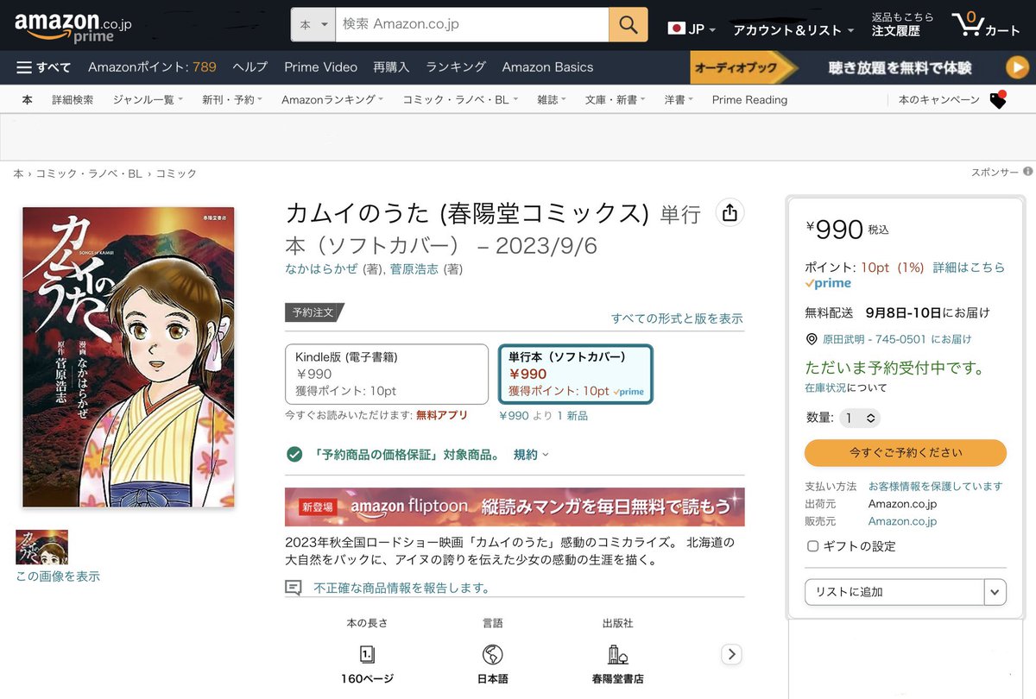Click the この画像を表示 link
Image resolution: width=1036 pixels, height=699 pixels.
58,576
